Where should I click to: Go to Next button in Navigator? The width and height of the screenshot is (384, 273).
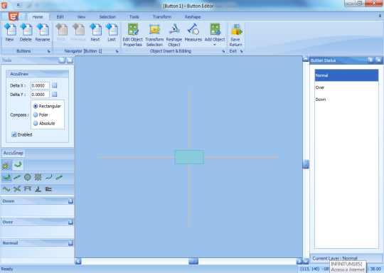point(95,33)
